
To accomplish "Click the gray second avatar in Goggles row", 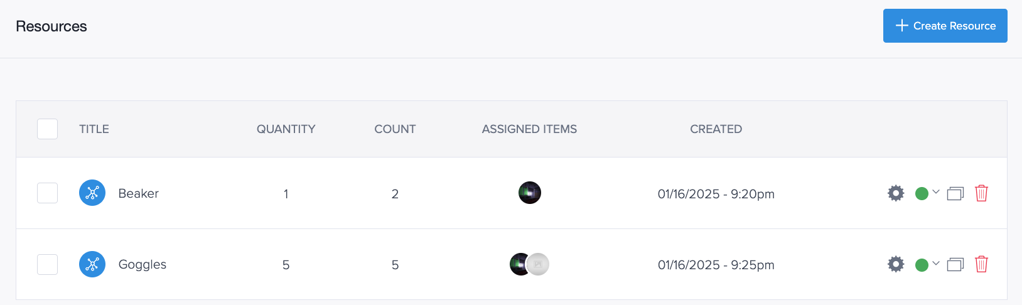I will click(538, 264).
